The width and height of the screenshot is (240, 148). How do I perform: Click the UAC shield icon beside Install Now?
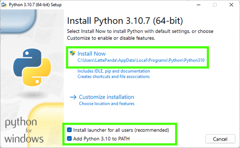[x=72, y=53]
